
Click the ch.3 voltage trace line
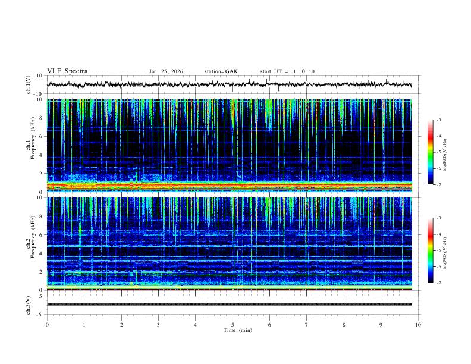tap(230, 305)
